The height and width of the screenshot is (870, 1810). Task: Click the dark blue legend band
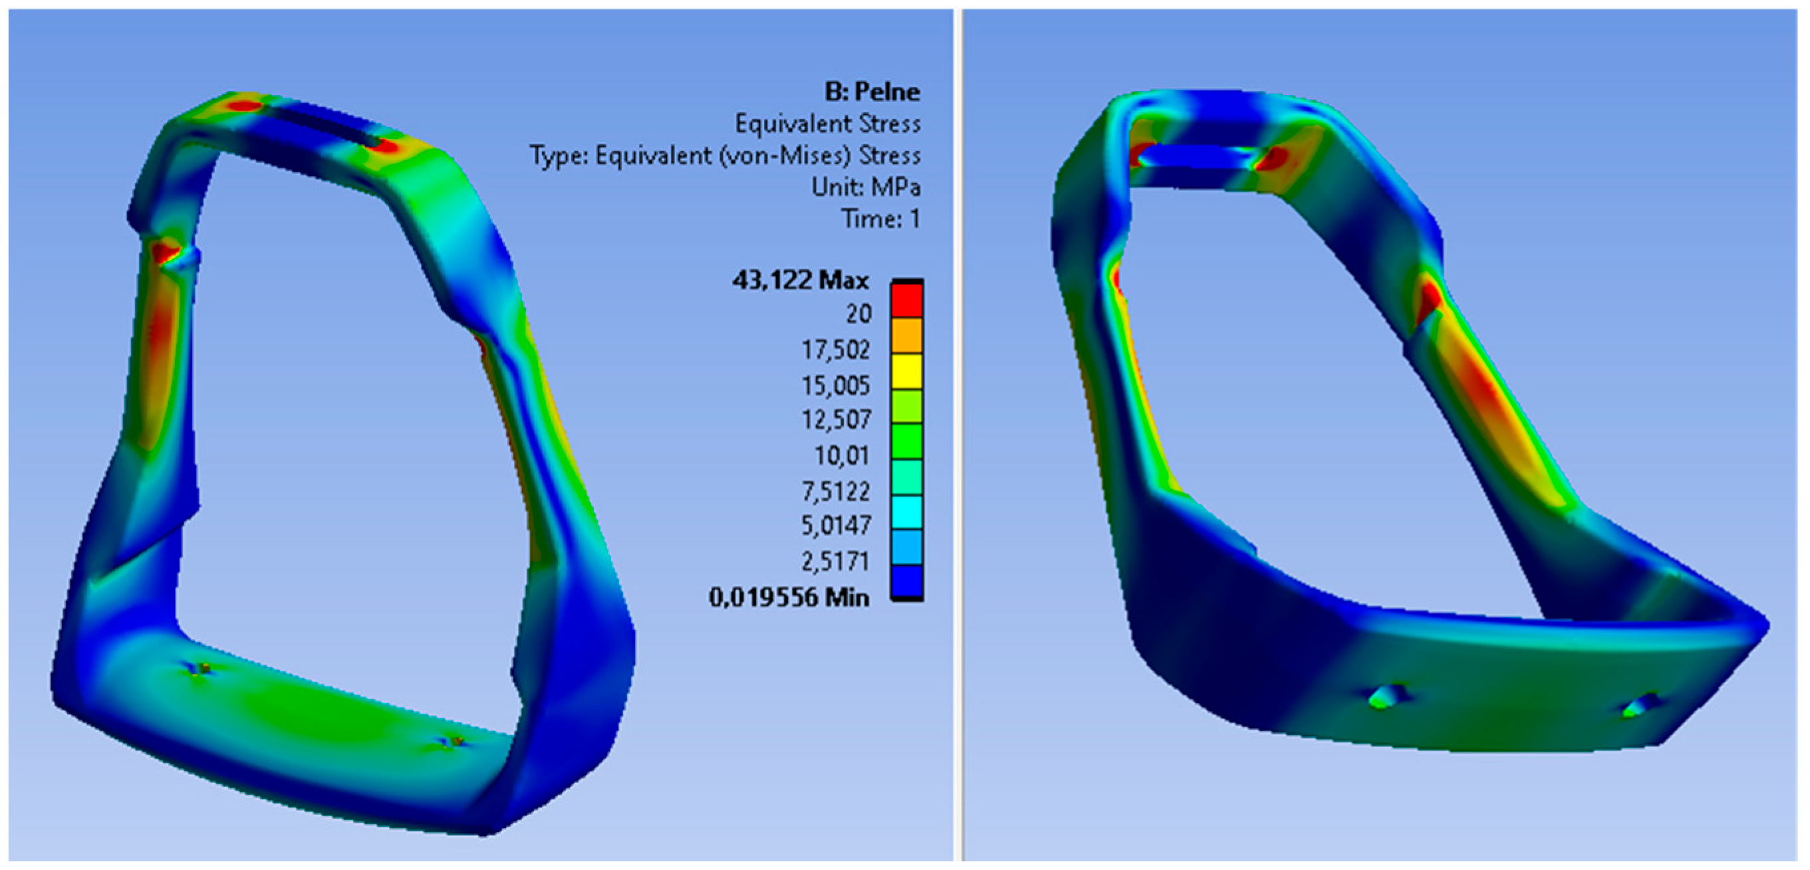click(906, 582)
